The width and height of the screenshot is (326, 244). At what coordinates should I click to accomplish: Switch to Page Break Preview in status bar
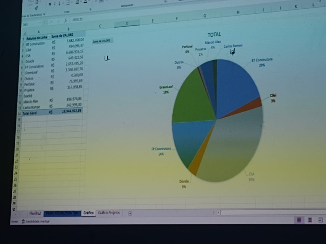(x=320, y=220)
